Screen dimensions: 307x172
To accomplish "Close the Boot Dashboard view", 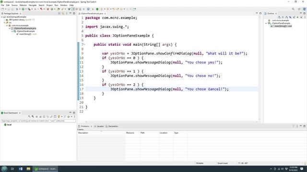I will [20, 113].
